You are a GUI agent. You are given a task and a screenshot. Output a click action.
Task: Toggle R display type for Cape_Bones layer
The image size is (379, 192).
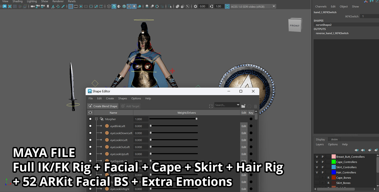[328, 178]
